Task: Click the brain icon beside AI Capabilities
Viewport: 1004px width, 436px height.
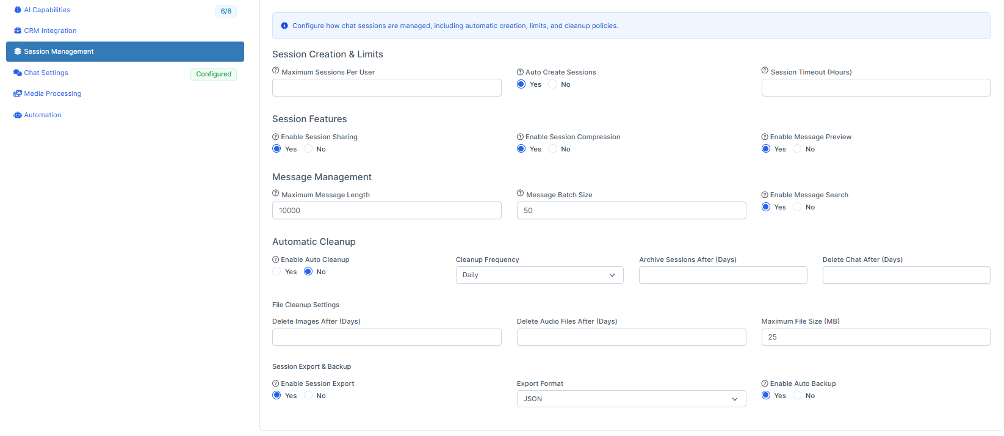Action: click(x=18, y=10)
